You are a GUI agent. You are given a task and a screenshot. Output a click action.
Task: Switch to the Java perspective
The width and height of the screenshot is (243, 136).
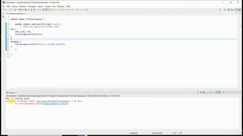[231, 10]
